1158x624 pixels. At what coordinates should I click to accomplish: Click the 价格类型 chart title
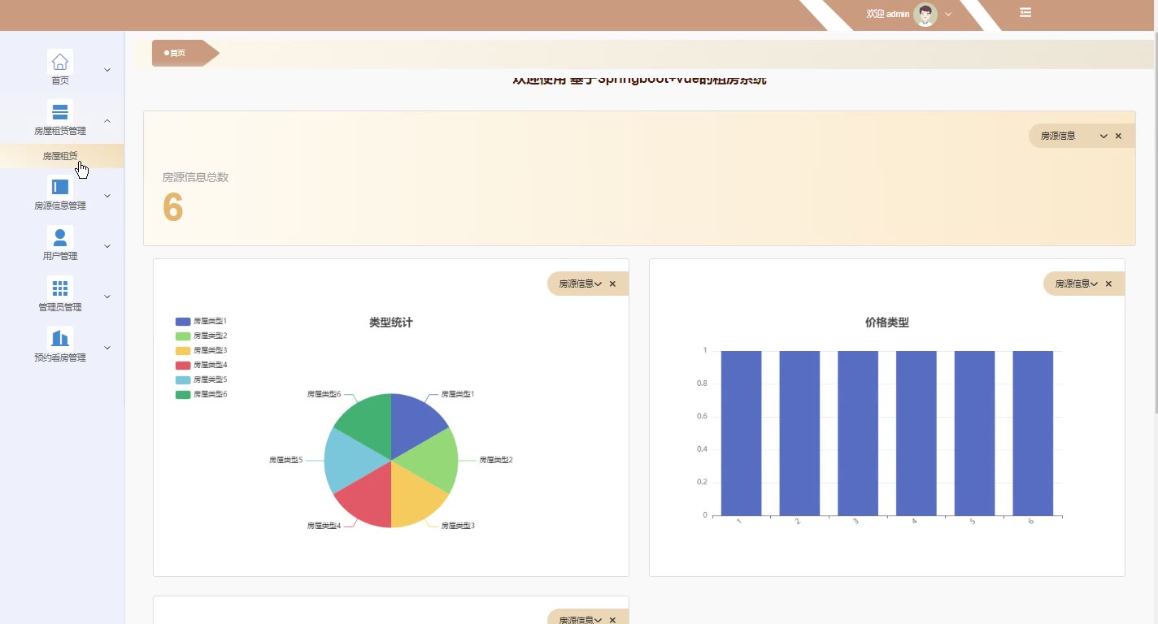pyautogui.click(x=887, y=323)
